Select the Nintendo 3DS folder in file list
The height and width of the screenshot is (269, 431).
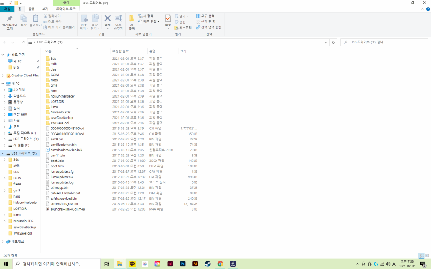pos(61,112)
